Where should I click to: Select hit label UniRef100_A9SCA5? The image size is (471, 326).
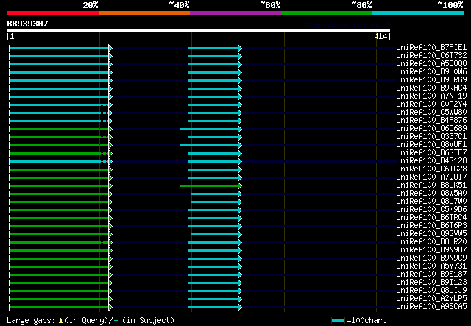[x=432, y=307]
